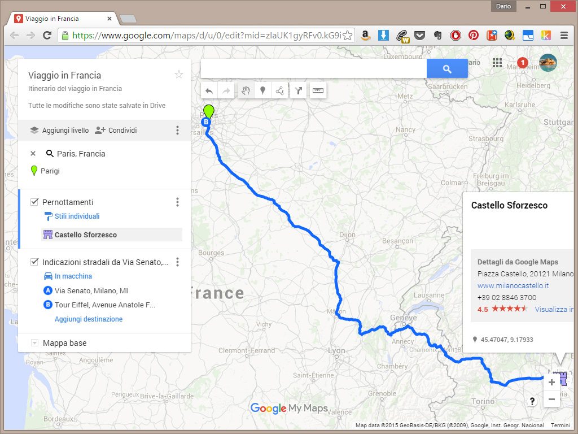Screen dimensions: 578x434
Task: Select the hand pan tool
Action: (x=246, y=90)
